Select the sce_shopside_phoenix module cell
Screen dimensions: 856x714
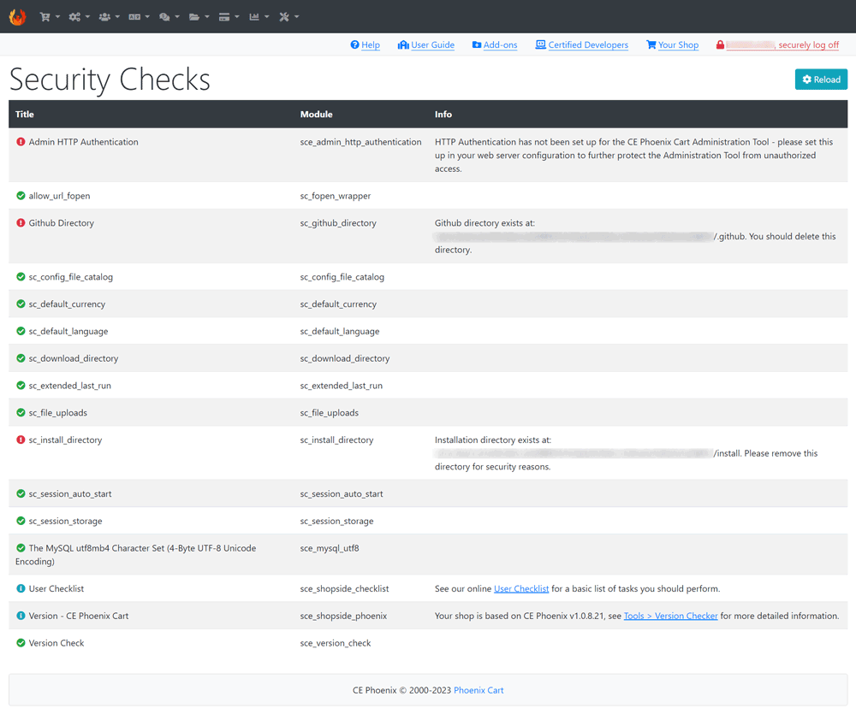pyautogui.click(x=343, y=616)
